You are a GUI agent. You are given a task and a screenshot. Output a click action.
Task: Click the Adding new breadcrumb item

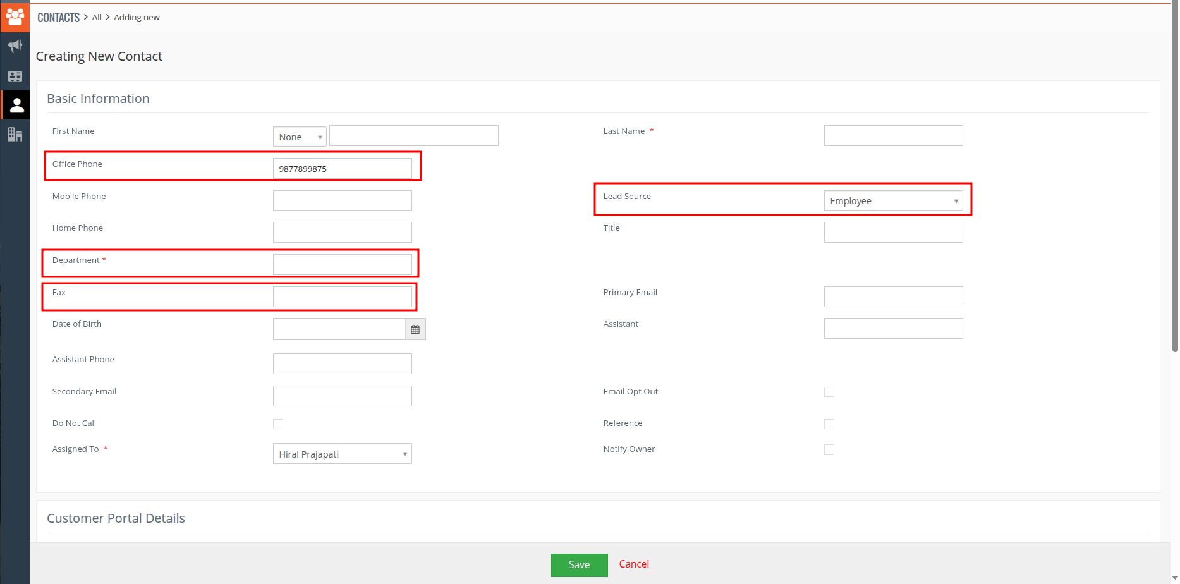pos(137,17)
